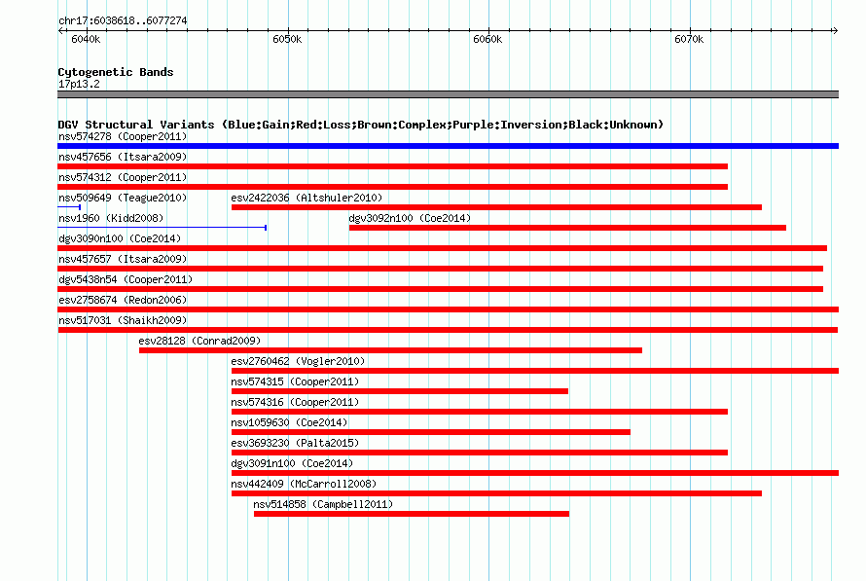This screenshot has height=581, width=866.
Task: Open the dgv3090n100 (Coe2014) label
Action: pos(120,238)
